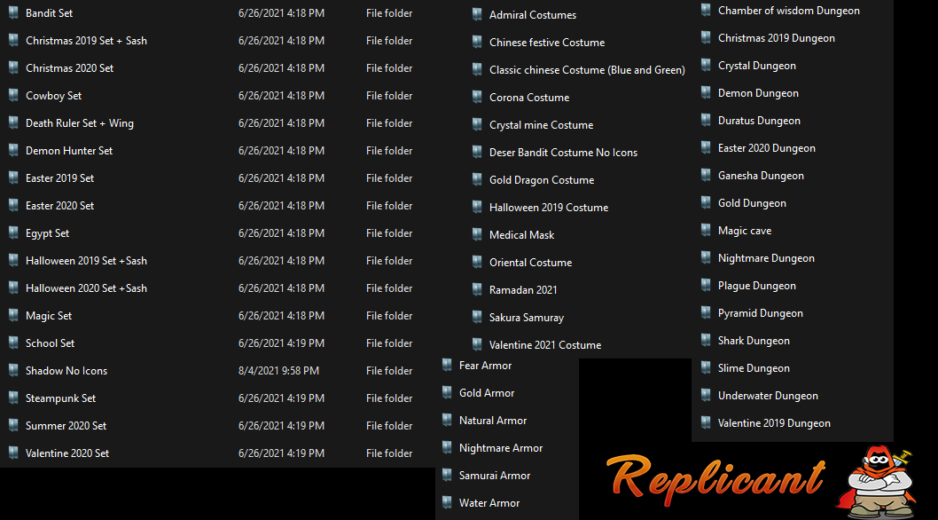Click folder icon beside Valentine 2020 Set
The image size is (938, 520).
coord(13,453)
